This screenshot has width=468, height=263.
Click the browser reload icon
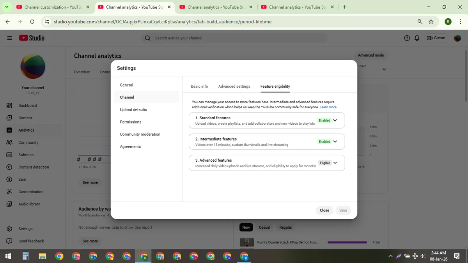(32, 22)
